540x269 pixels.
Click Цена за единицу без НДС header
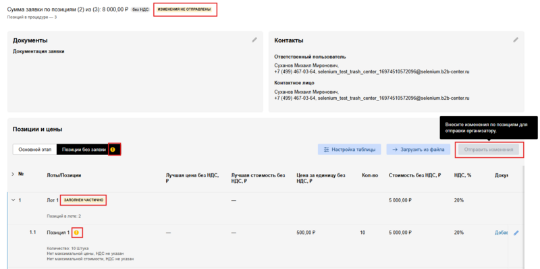321,177
